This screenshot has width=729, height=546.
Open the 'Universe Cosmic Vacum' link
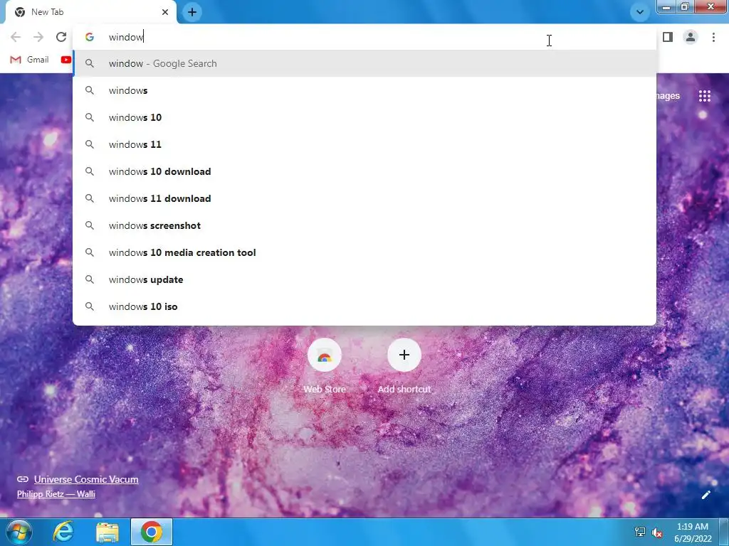tap(86, 479)
